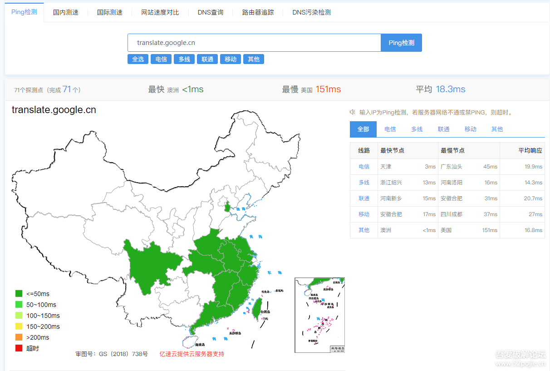Open the 路由器追踪 tab
This screenshot has width=550, height=371.
tap(258, 12)
